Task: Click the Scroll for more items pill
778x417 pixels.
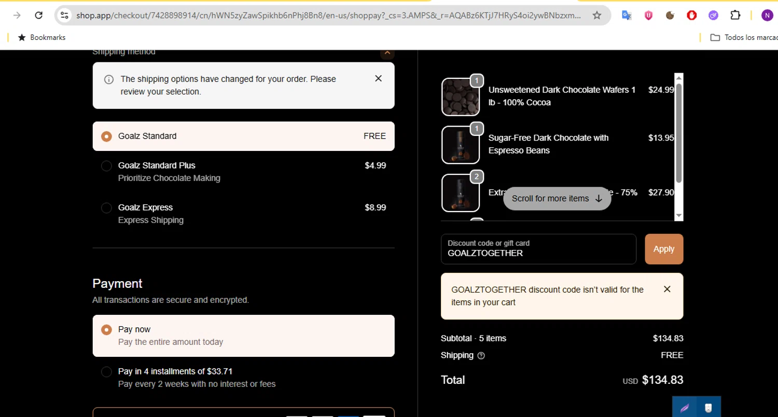Action: click(x=557, y=199)
